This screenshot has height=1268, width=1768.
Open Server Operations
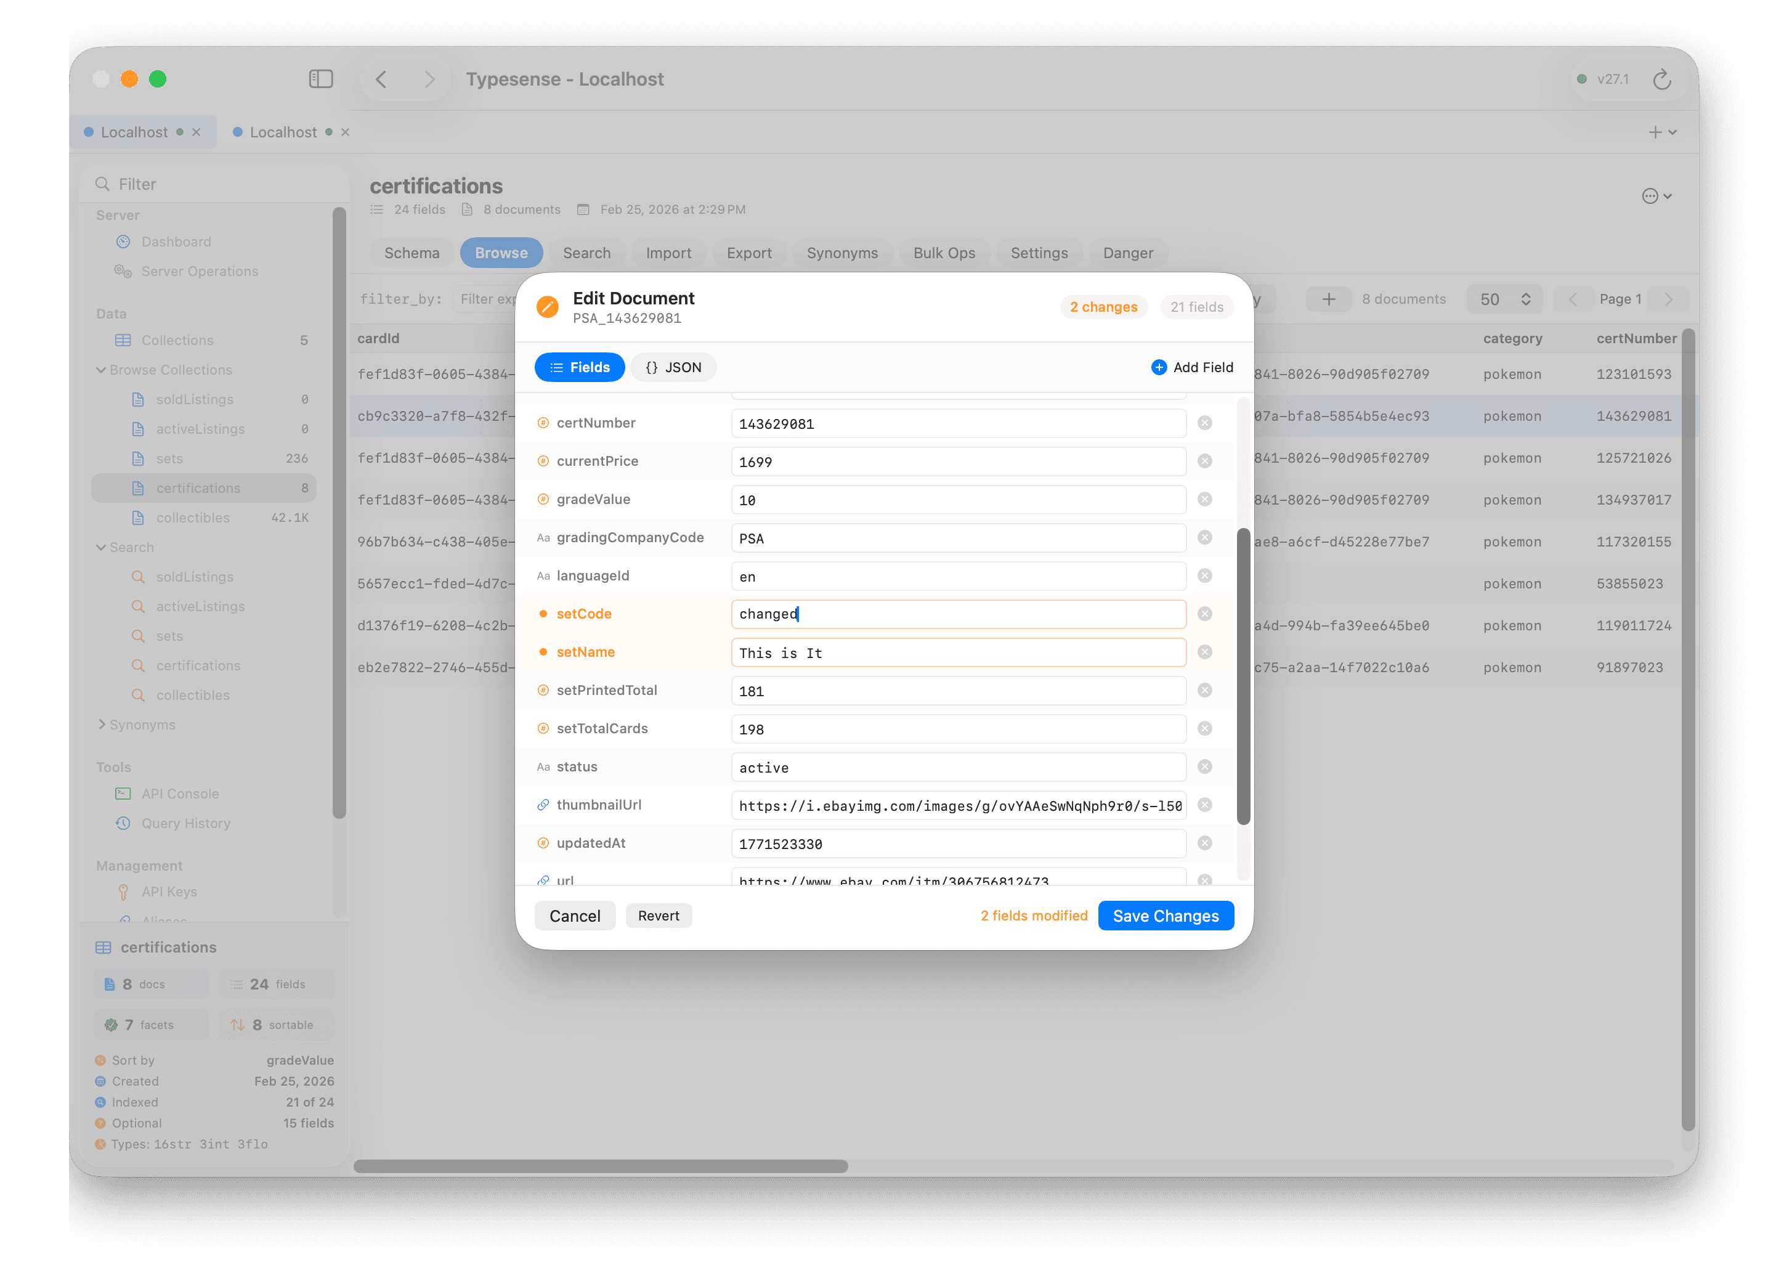[x=200, y=270]
